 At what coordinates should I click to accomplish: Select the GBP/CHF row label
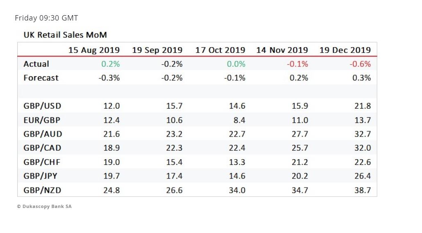(x=42, y=162)
